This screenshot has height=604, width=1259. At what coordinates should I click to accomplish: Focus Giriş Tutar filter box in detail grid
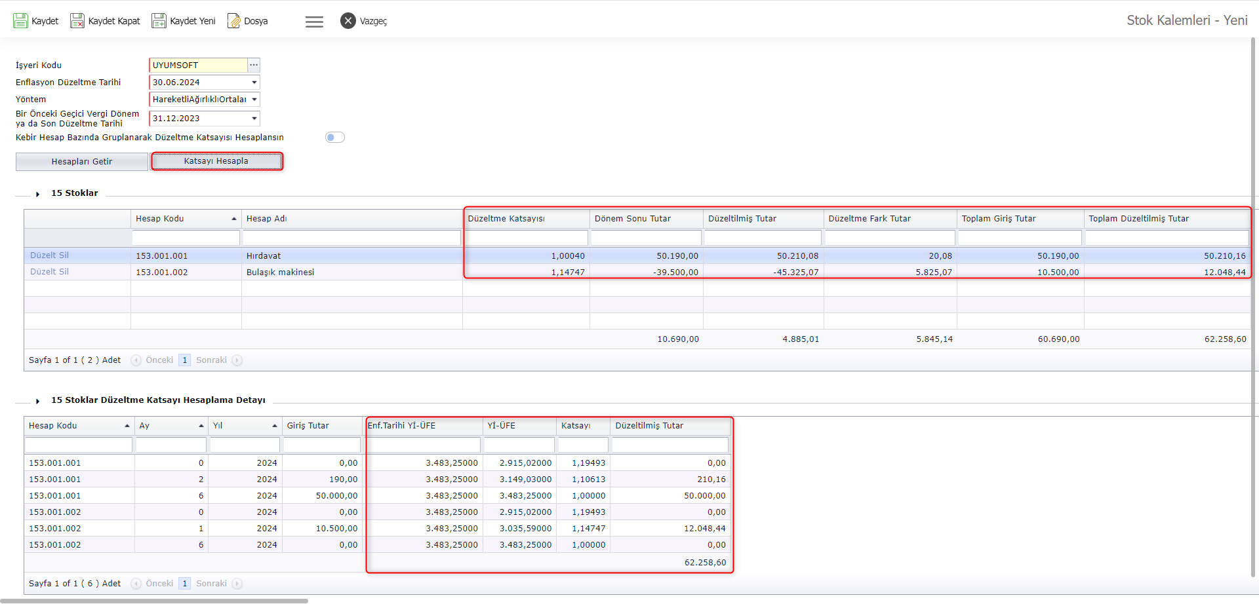(322, 445)
